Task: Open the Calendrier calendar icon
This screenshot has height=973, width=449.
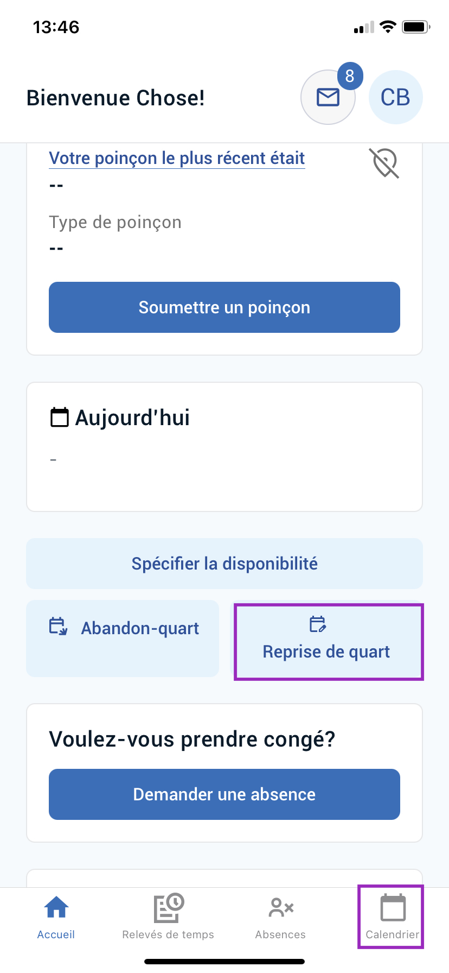Action: (x=393, y=907)
